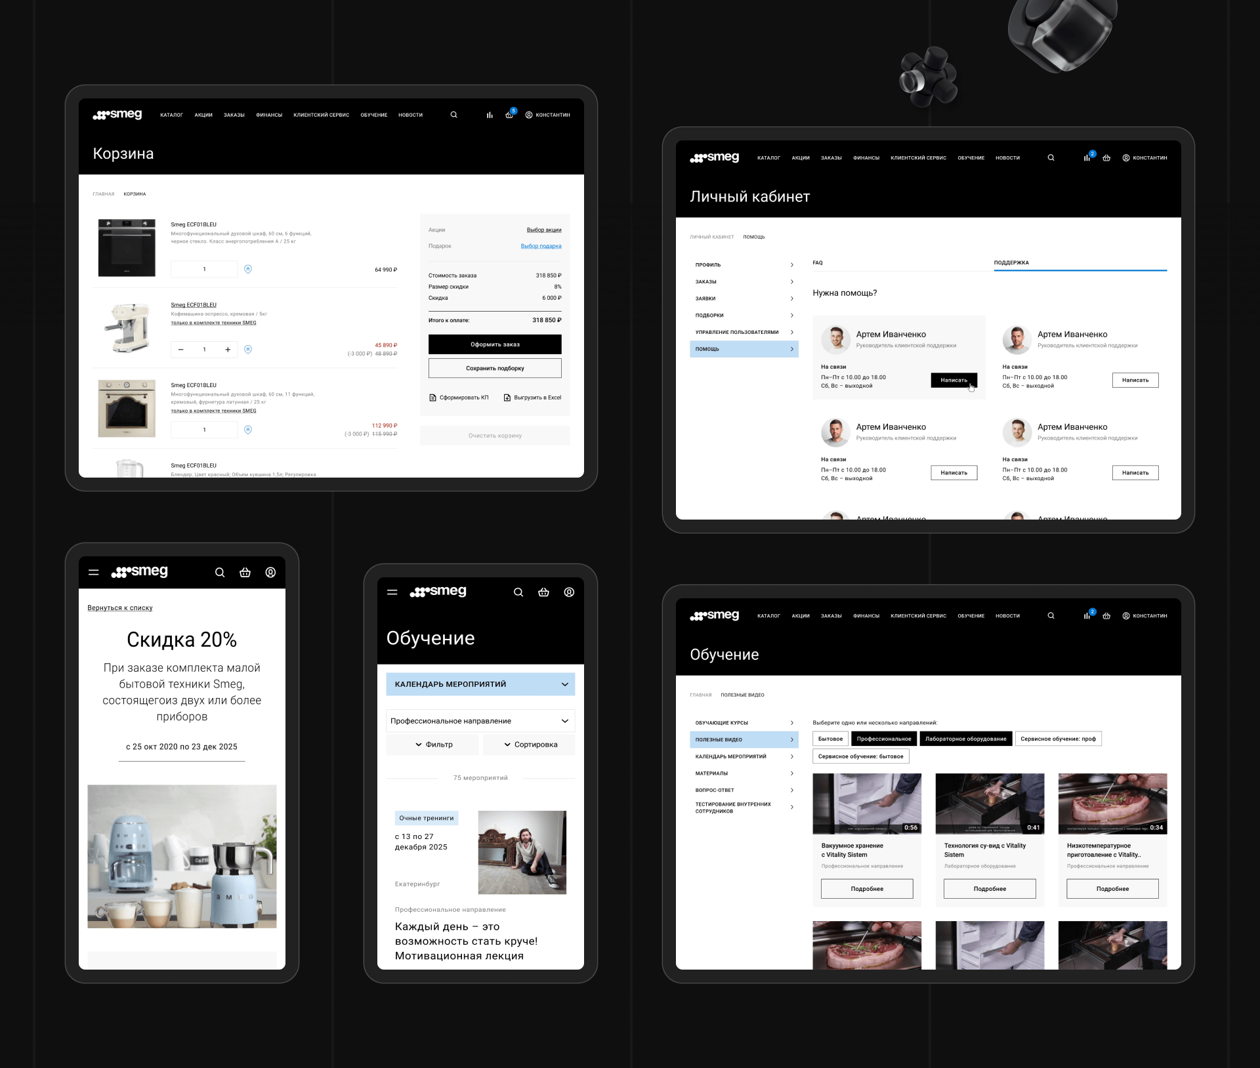The width and height of the screenshot is (1260, 1068).
Task: Select Материалы in Обучение sidebar
Action: click(712, 773)
